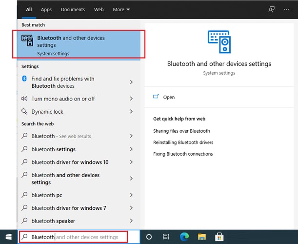Click magnifier beside bluetooth and other devices settings suggestion
298x244 pixels.
(x=24, y=175)
